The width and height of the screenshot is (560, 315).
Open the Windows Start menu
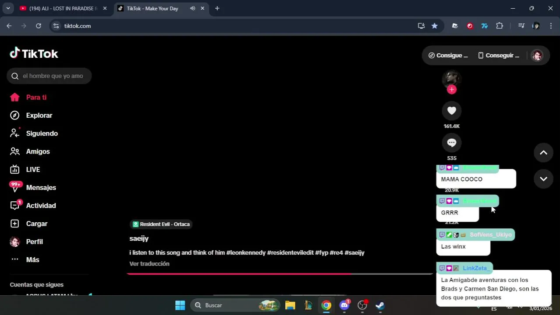pyautogui.click(x=180, y=305)
